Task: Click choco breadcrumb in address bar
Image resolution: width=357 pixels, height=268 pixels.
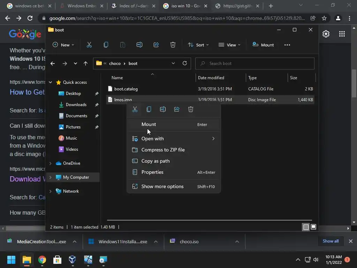Action: coord(115,64)
